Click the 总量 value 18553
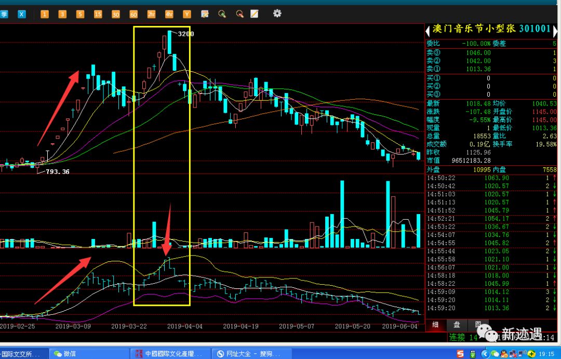The width and height of the screenshot is (561, 359). pos(482,136)
